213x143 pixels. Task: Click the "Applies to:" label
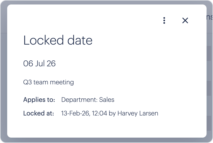click(39, 100)
